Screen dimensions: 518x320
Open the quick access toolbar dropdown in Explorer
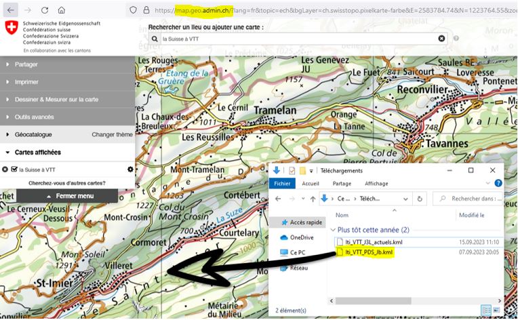311,171
